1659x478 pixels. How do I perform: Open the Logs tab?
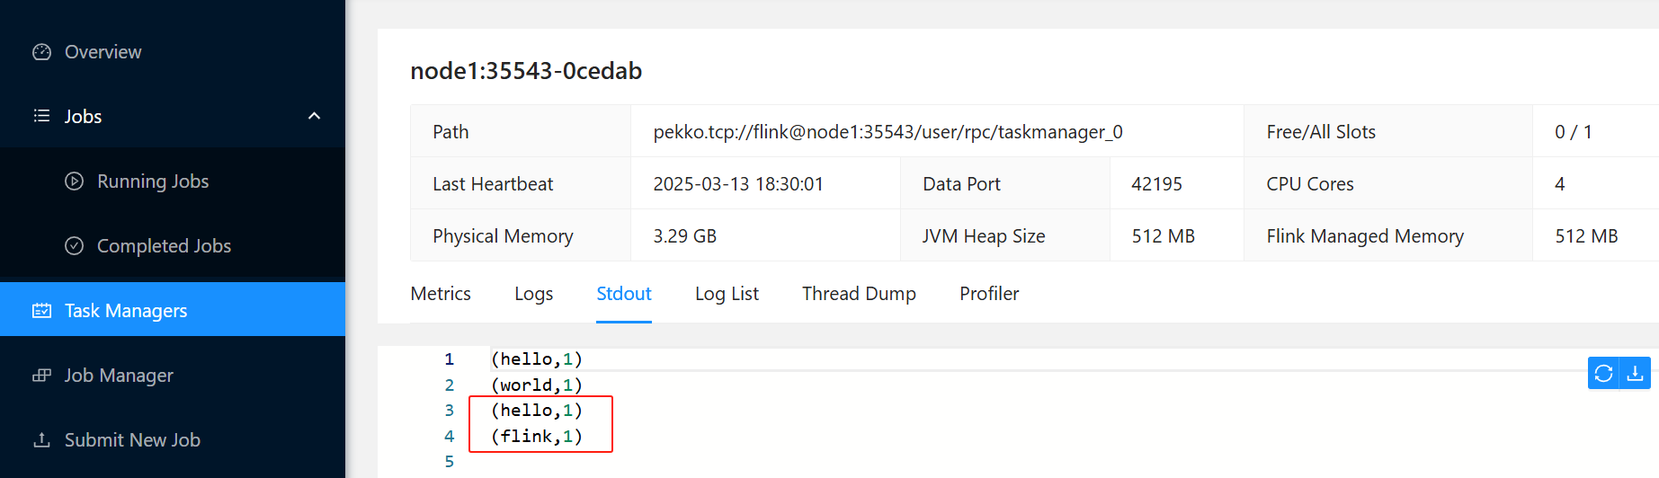pyautogui.click(x=533, y=294)
